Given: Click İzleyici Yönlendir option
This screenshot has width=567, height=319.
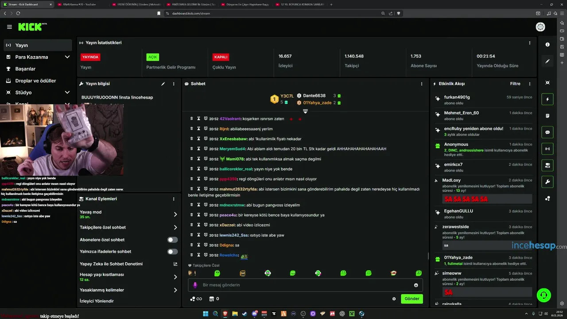Looking at the screenshot, I should point(97,301).
